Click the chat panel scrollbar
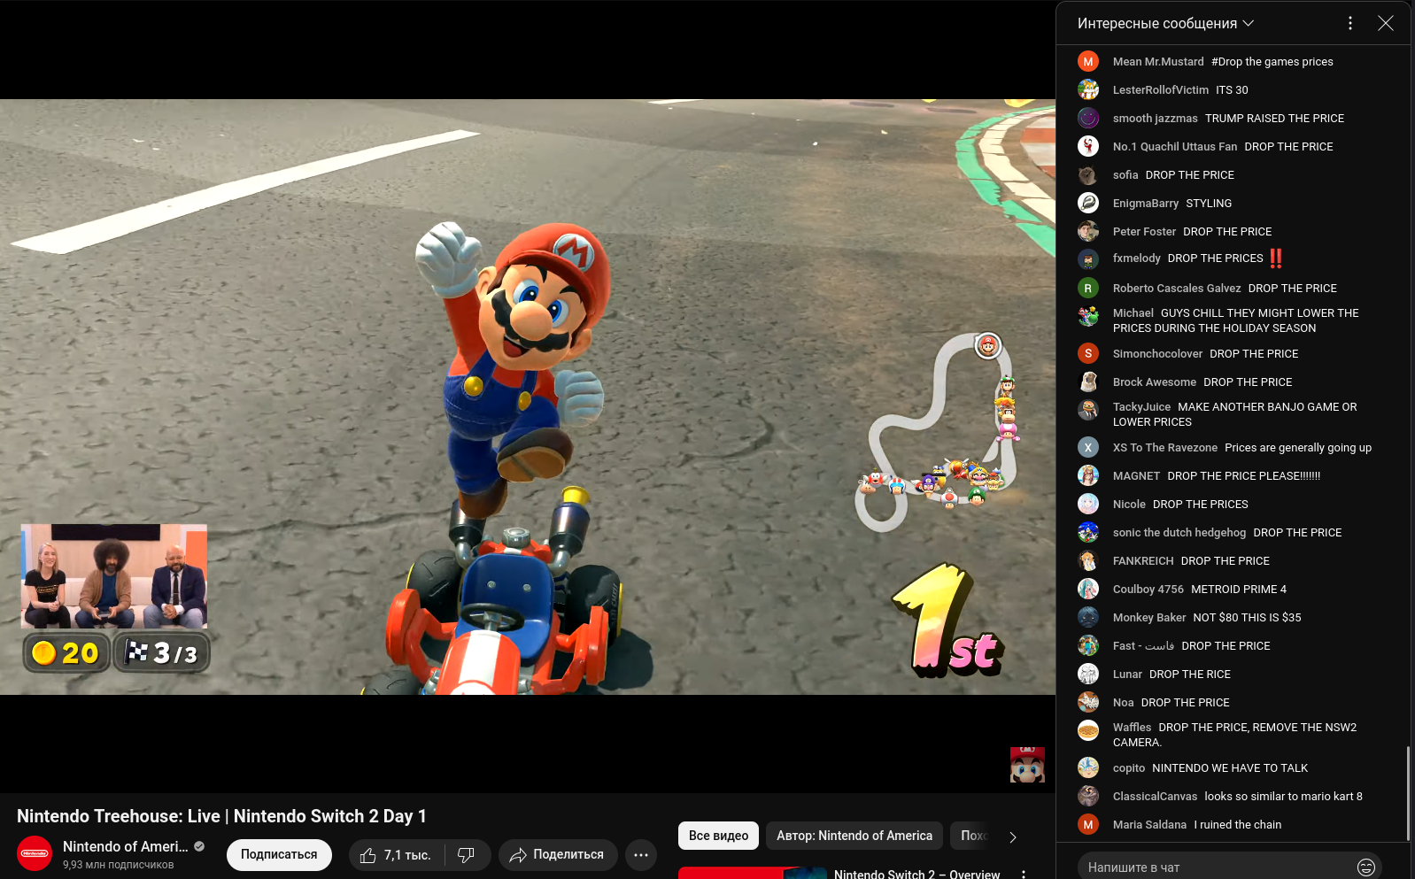 click(1407, 792)
